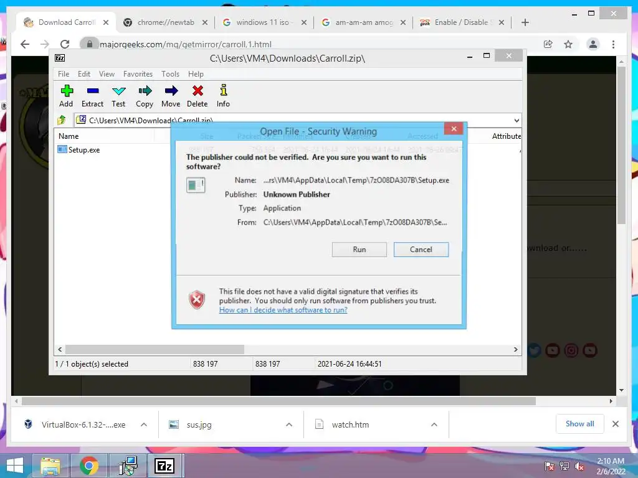Click the right arrow of the 7-Zip horizontal scrollbar
The height and width of the screenshot is (478, 638).
[x=516, y=350]
